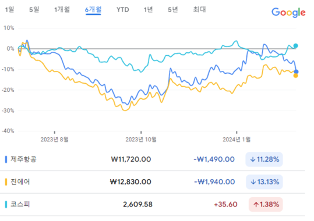
Task: Click the orange 진에어 legend color bar
Action: tap(6, 182)
